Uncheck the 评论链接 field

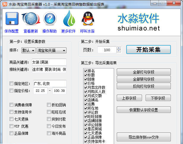click(x=86, y=125)
